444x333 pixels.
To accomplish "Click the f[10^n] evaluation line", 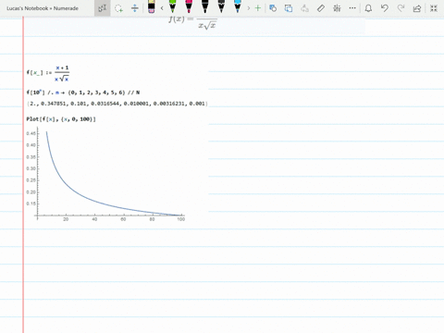I will [83, 92].
